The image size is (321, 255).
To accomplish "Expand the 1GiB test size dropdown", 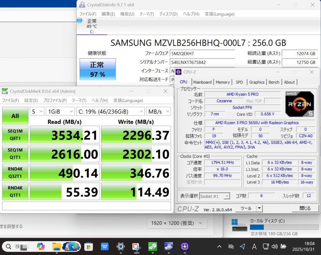I will (x=60, y=112).
